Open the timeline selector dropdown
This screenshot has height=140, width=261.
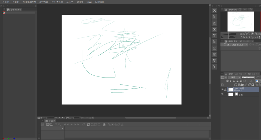[52, 128]
